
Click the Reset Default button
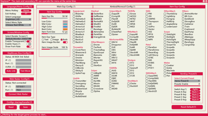pos(187,107)
